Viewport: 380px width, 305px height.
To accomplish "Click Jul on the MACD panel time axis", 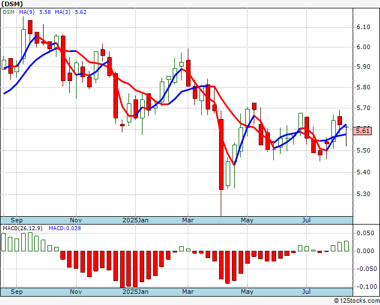I will coord(307,292).
